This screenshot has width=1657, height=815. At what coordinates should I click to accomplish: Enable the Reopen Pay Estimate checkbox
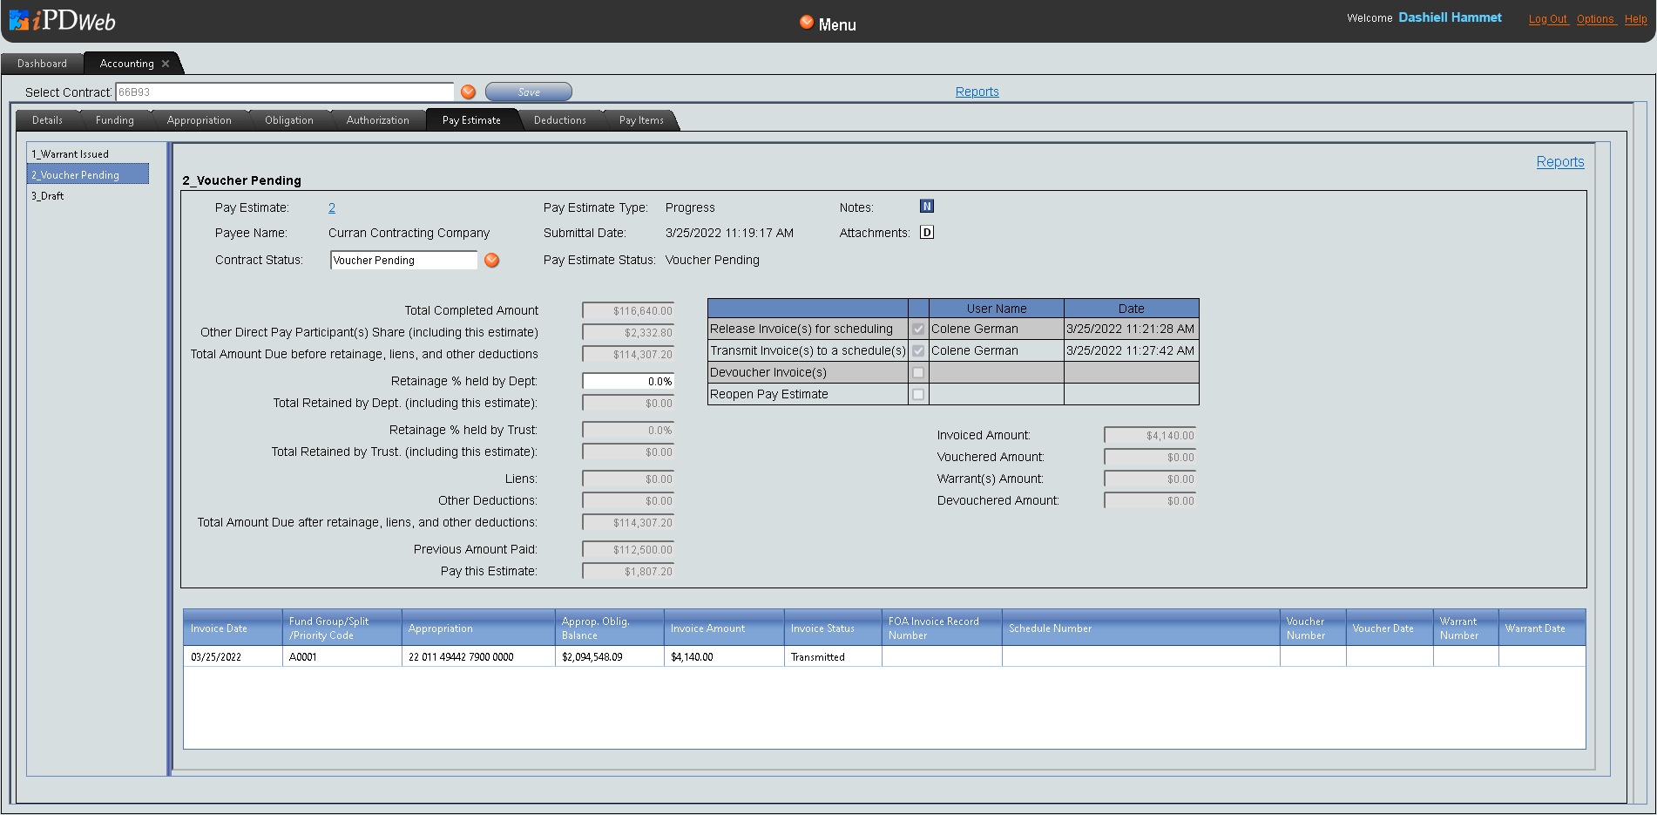click(918, 395)
